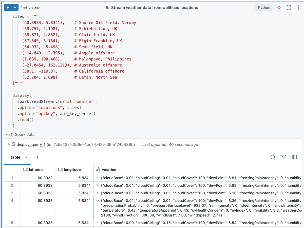Expand the Spark Jobs section
The height and width of the screenshot is (228, 304).
tap(6, 135)
